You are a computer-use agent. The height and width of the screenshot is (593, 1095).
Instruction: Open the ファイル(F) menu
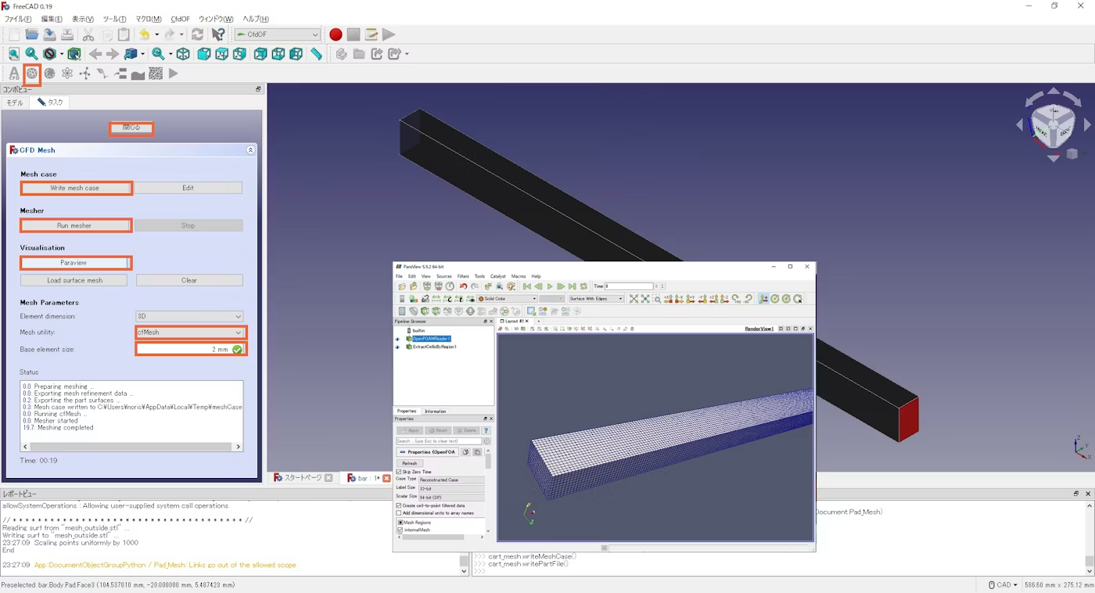[18, 19]
